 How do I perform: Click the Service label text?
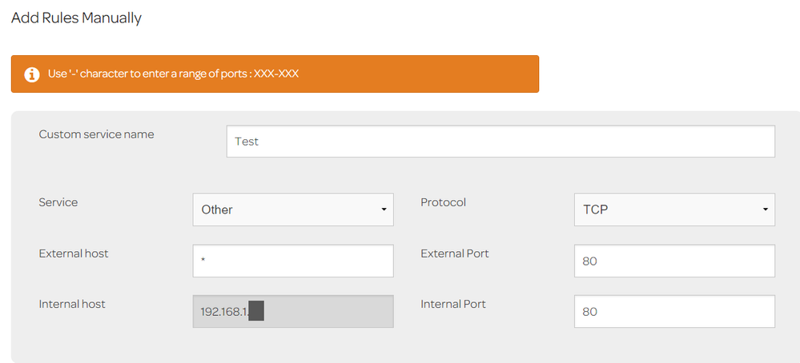[x=58, y=202]
